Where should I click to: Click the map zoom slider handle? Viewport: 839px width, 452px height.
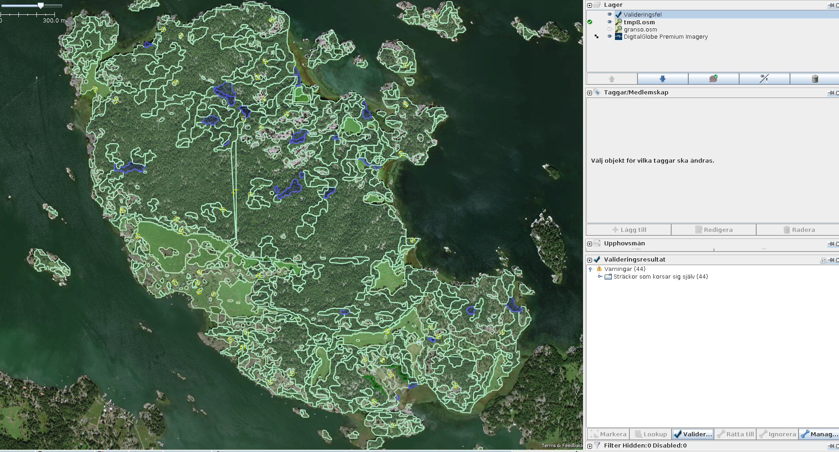click(x=40, y=5)
